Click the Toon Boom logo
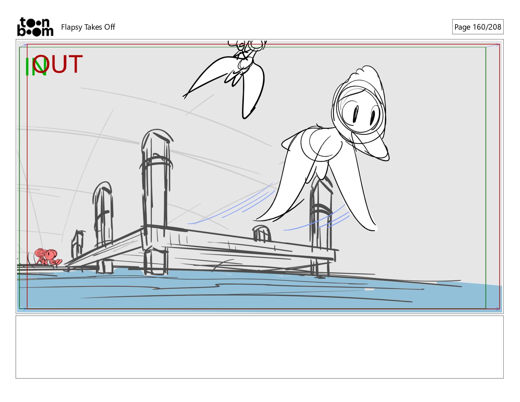Viewport: 520px width, 402px height. [35, 27]
